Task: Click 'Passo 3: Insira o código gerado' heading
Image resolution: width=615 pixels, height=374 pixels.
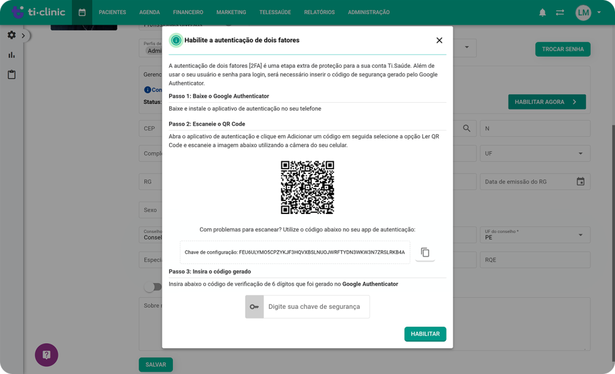Action: (210, 271)
